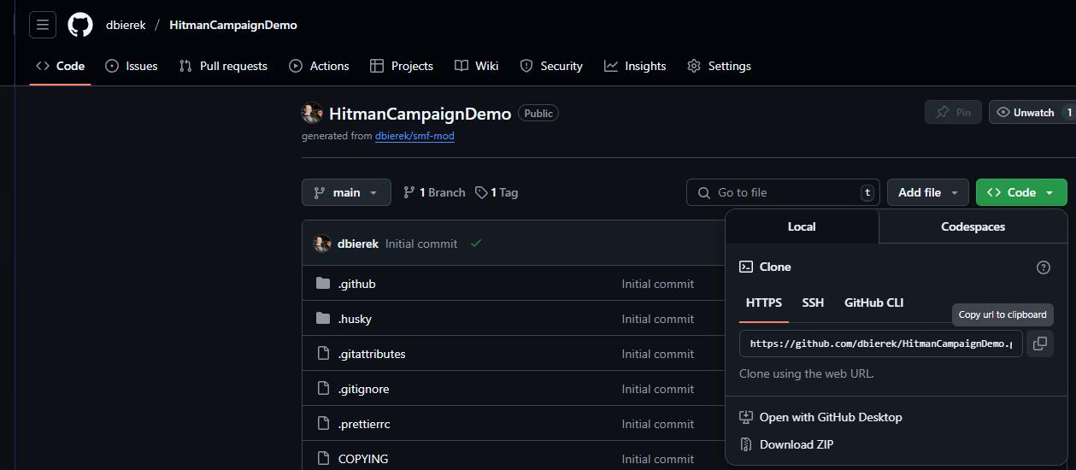Viewport: 1076px width, 470px height.
Task: Click dbierek avatar in commit row
Action: (x=322, y=244)
